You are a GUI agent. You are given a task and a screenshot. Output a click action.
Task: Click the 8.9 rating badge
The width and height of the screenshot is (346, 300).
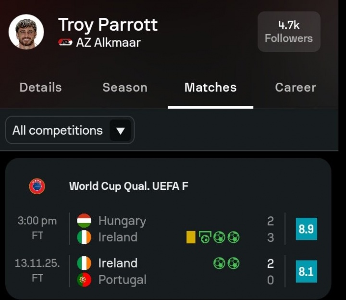306,229
